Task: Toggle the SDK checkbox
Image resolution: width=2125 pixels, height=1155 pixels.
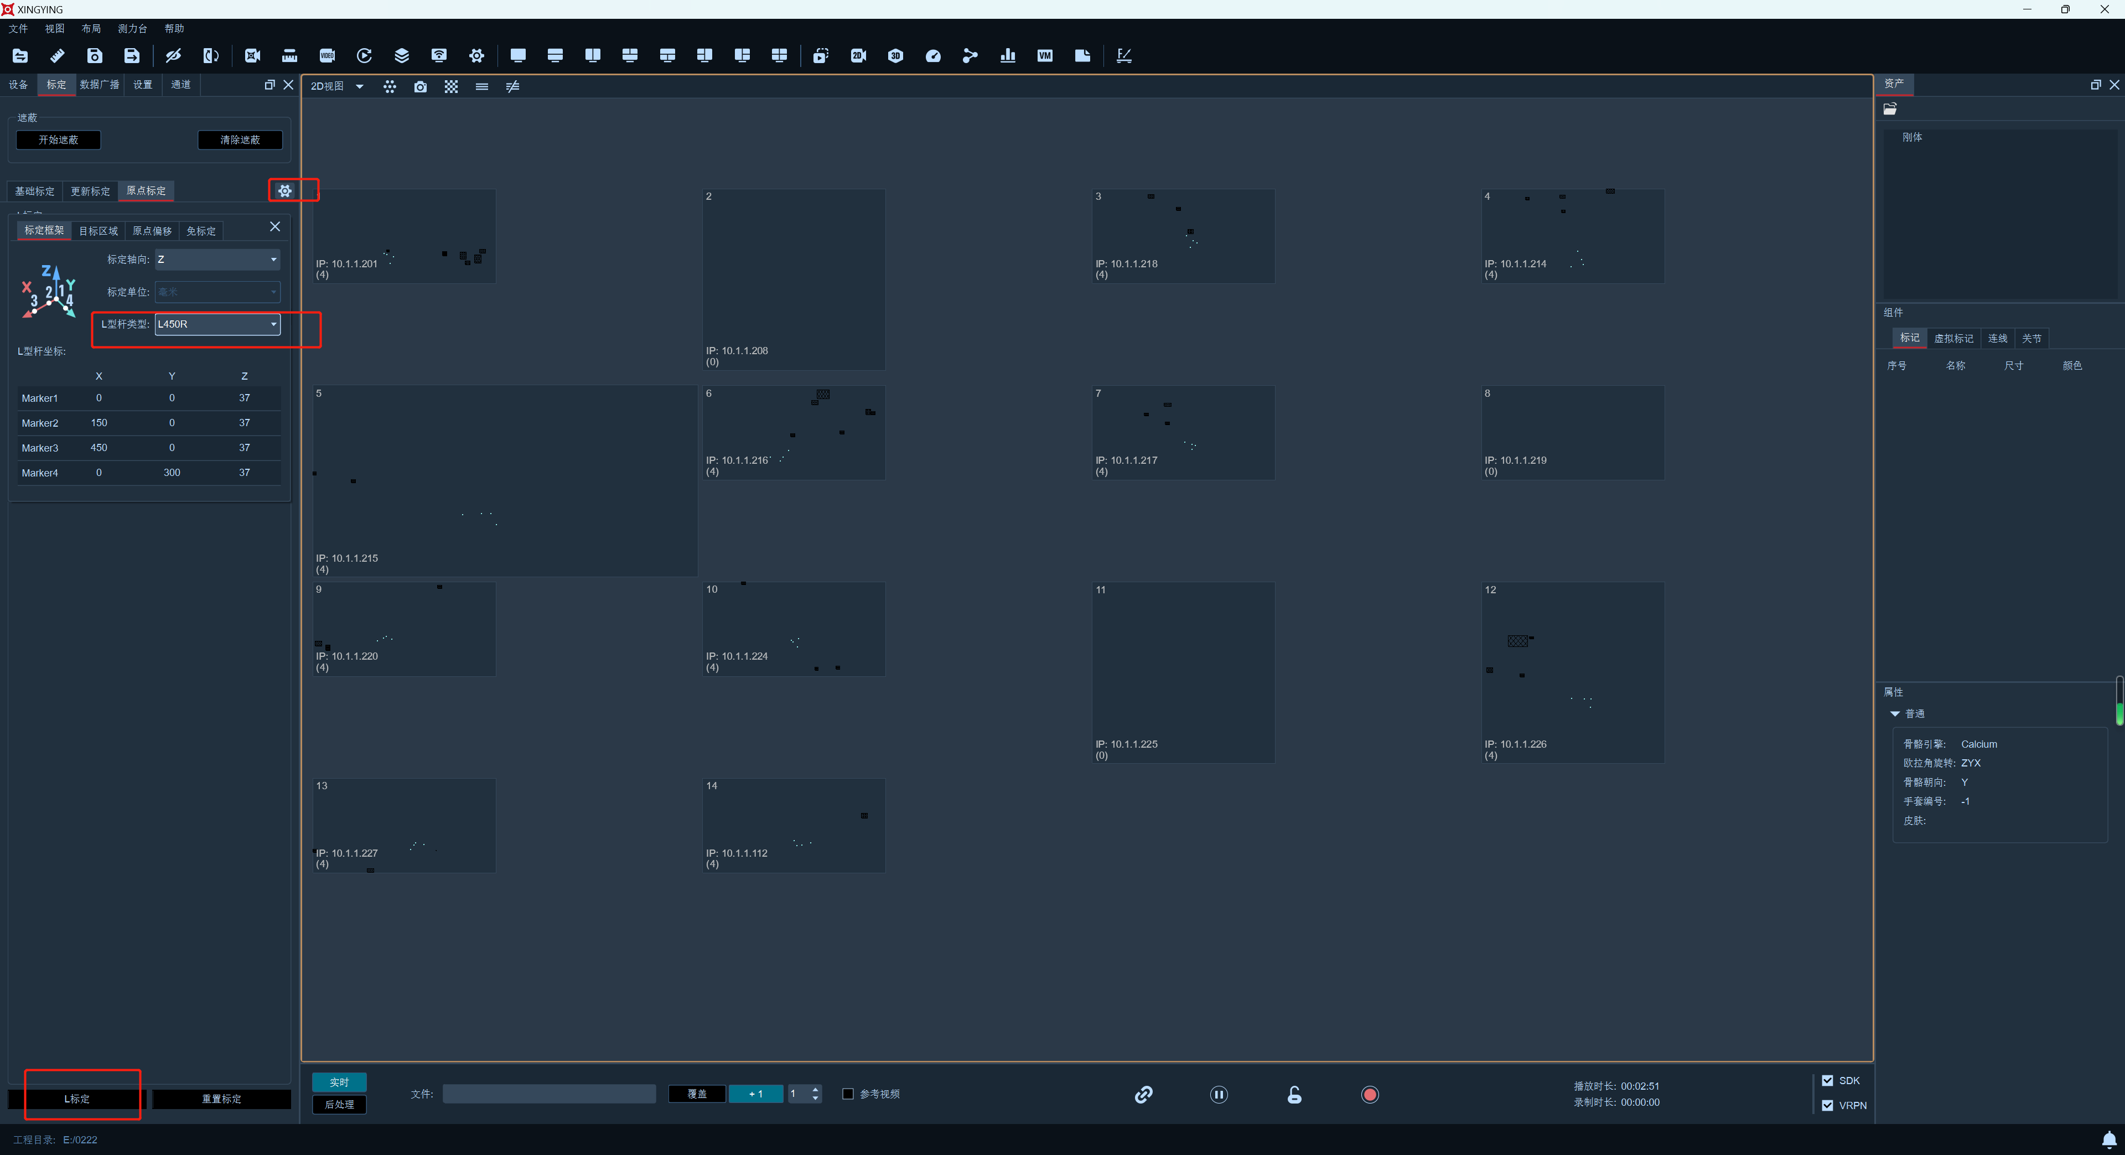Action: pos(1827,1080)
